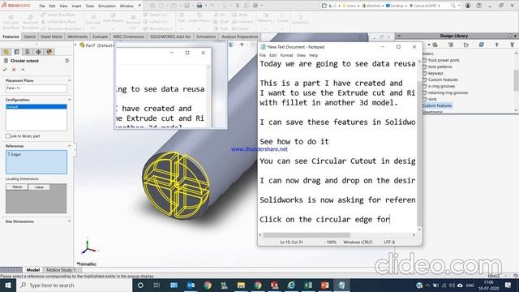
Task: Click Add File Location icon in Design Library
Action: click(x=451, y=45)
